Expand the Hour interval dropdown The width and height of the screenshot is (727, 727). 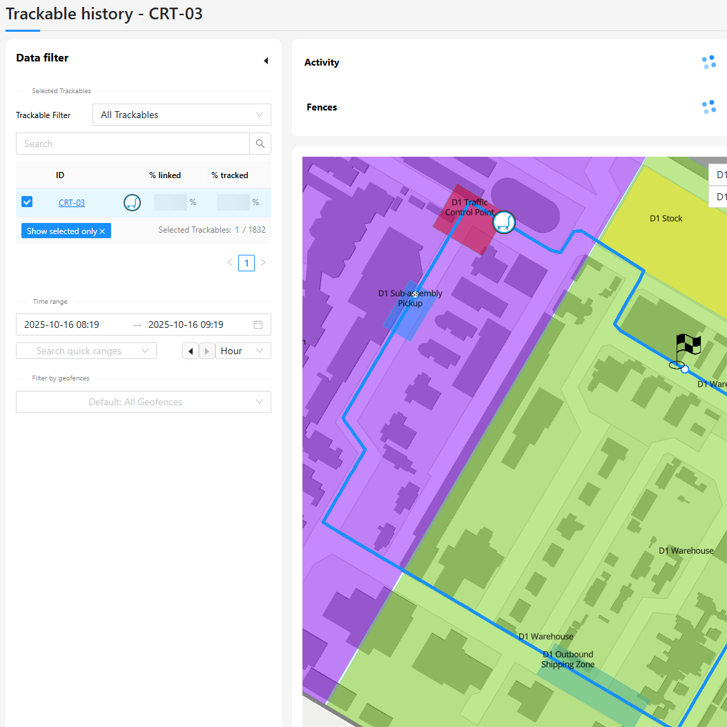click(x=242, y=351)
